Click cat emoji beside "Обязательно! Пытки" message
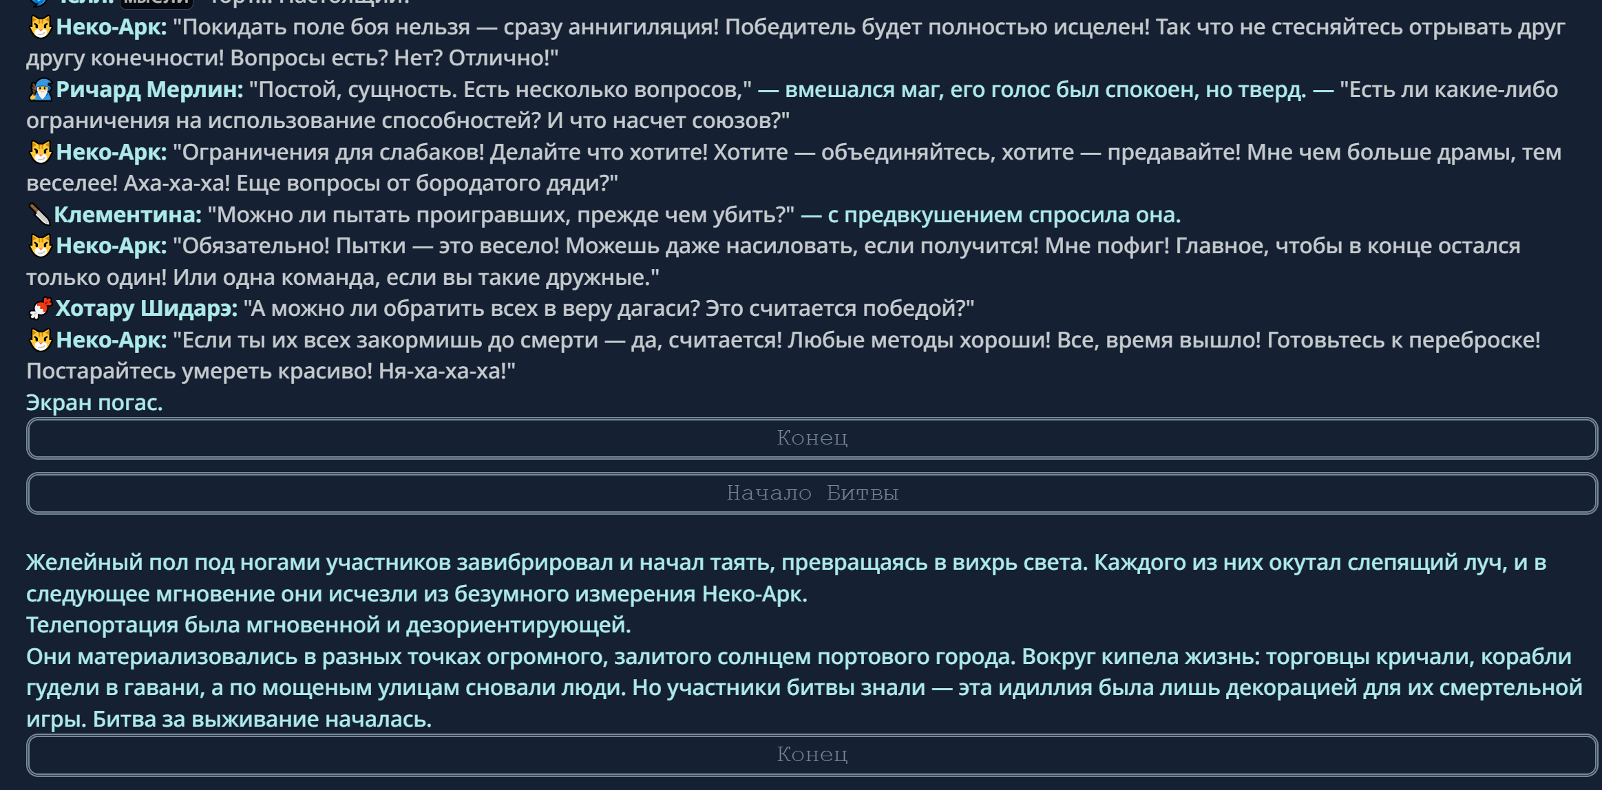1602x790 pixels. (x=41, y=246)
